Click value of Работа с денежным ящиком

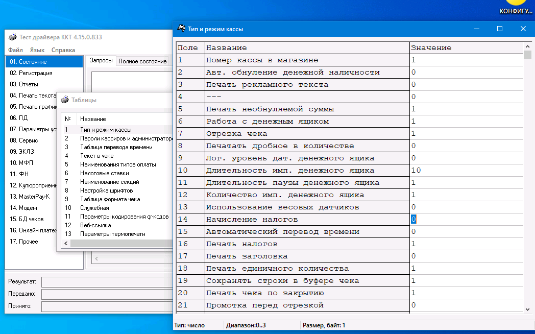click(x=466, y=122)
